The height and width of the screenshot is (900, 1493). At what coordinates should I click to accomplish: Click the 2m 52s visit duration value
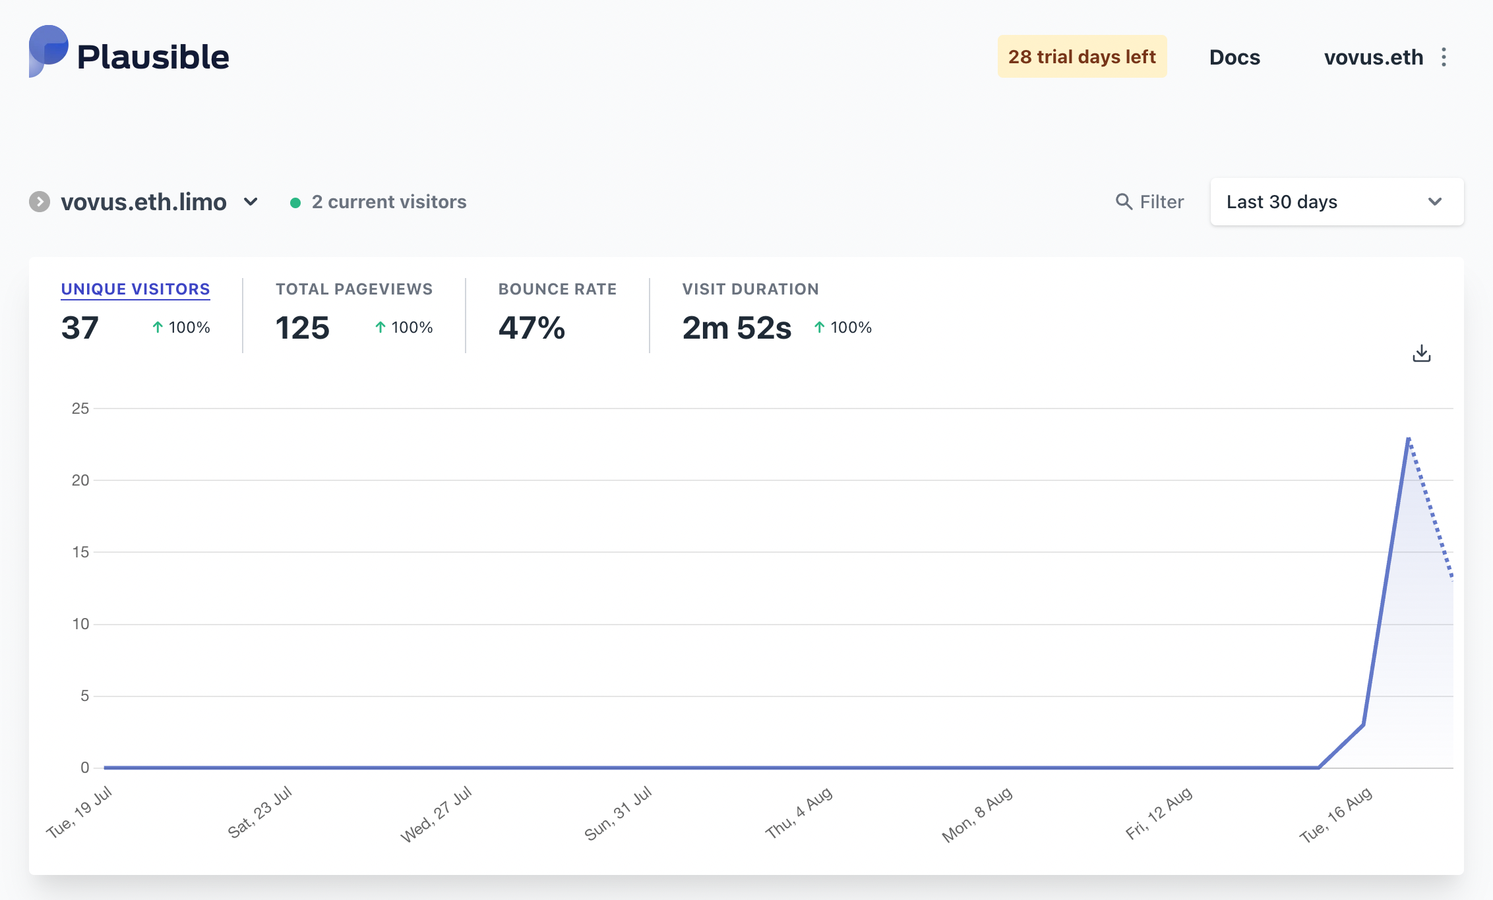737,327
